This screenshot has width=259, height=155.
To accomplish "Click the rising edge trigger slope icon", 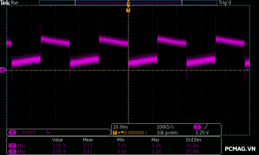I will (206, 127).
